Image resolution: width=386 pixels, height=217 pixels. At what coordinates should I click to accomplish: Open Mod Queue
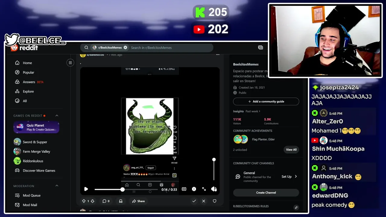point(28,195)
